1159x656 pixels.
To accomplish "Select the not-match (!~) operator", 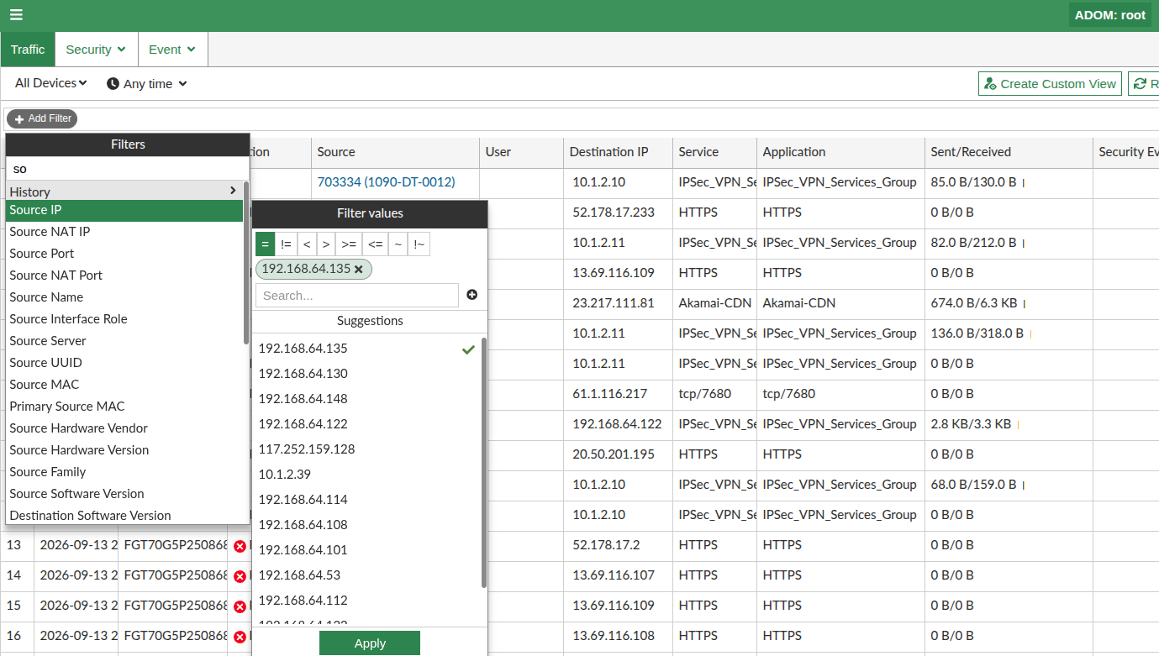I will pyautogui.click(x=419, y=244).
